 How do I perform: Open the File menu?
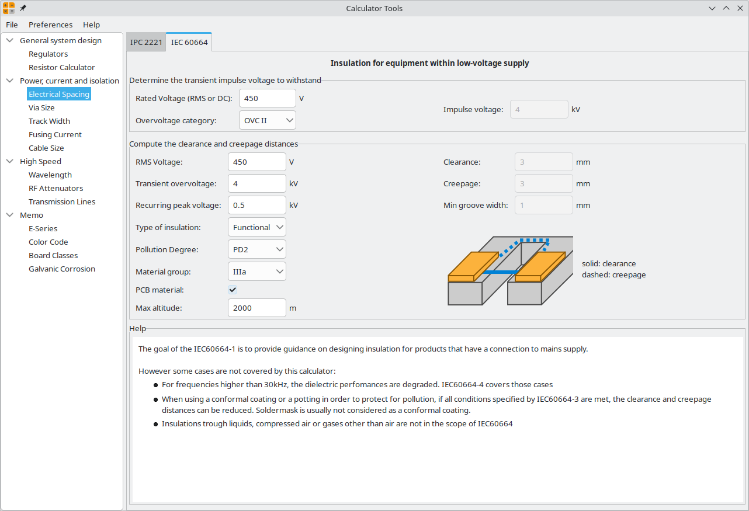point(12,25)
